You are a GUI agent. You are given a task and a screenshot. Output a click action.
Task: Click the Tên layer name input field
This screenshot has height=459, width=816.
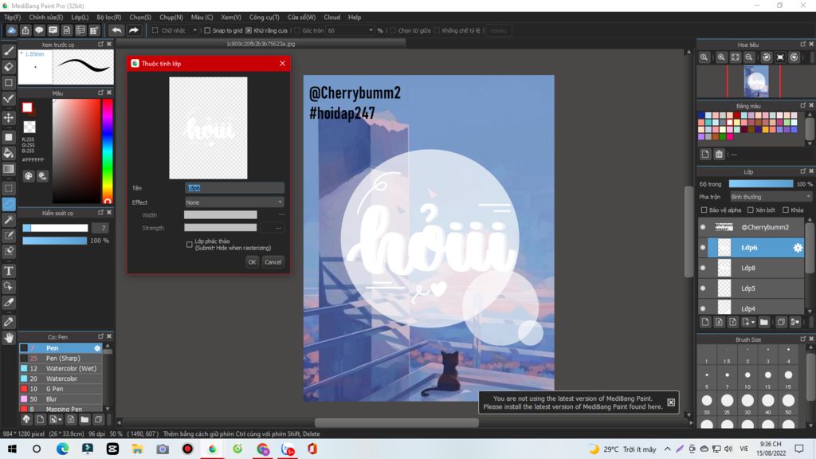[x=234, y=188]
